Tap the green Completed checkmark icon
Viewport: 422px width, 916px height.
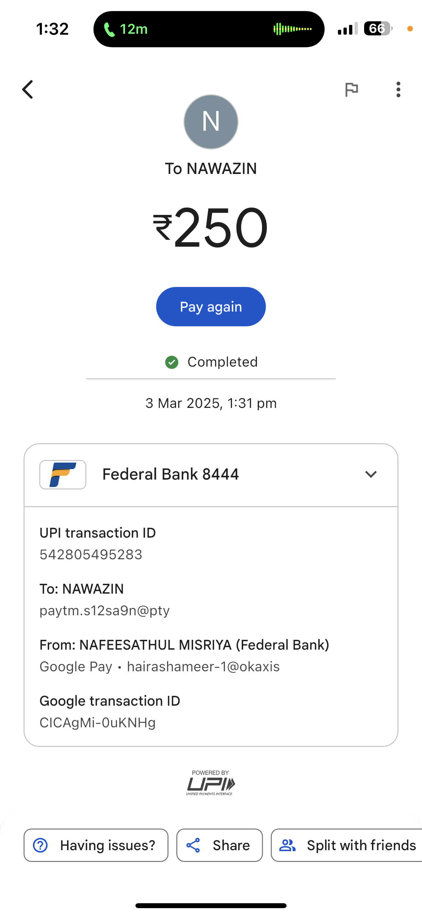171,362
